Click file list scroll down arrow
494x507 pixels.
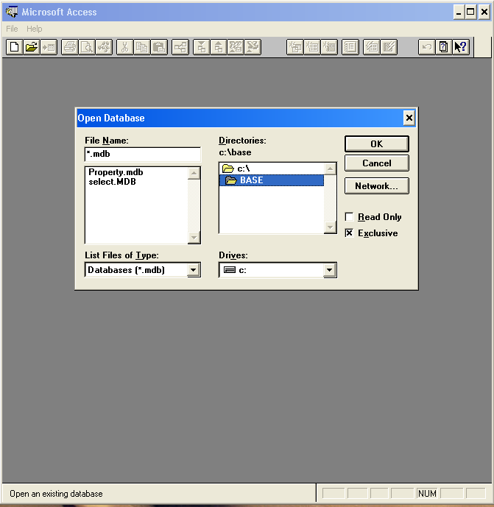(x=194, y=238)
